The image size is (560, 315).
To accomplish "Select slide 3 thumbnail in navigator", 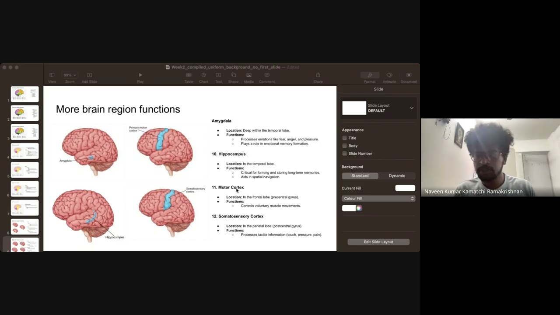I will pyautogui.click(x=24, y=132).
